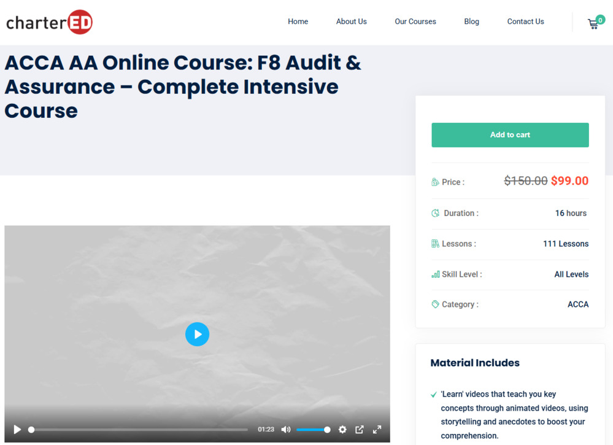613x445 pixels.
Task: Click the 'Learn' videos description text
Action: 514,415
